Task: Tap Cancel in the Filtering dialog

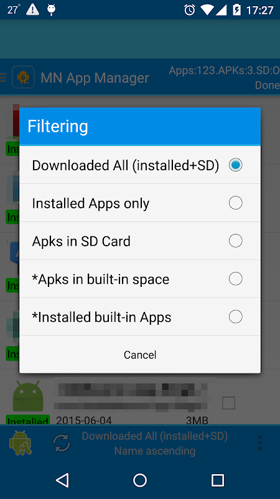Action: pyautogui.click(x=140, y=354)
